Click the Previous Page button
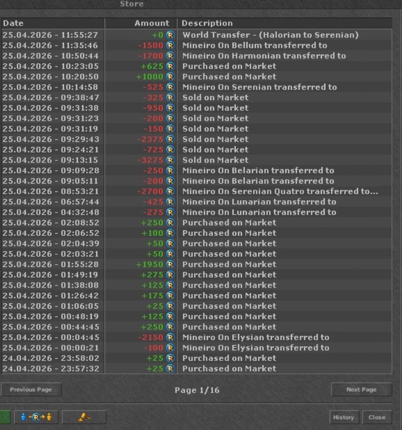This screenshot has height=430, width=402. point(31,389)
